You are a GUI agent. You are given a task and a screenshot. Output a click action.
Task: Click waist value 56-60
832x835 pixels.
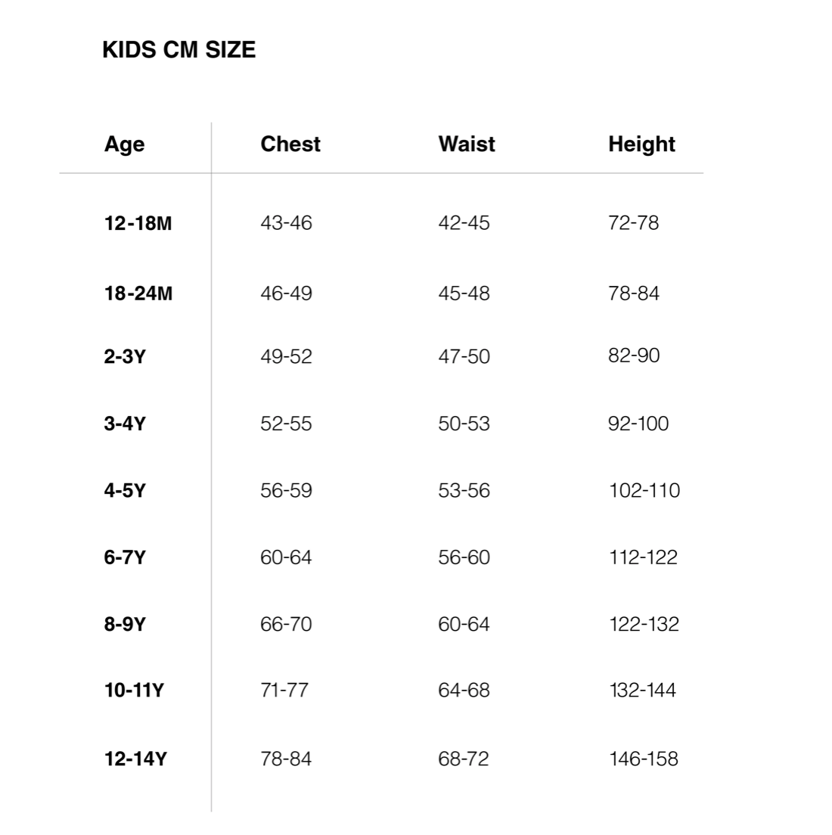coord(464,557)
